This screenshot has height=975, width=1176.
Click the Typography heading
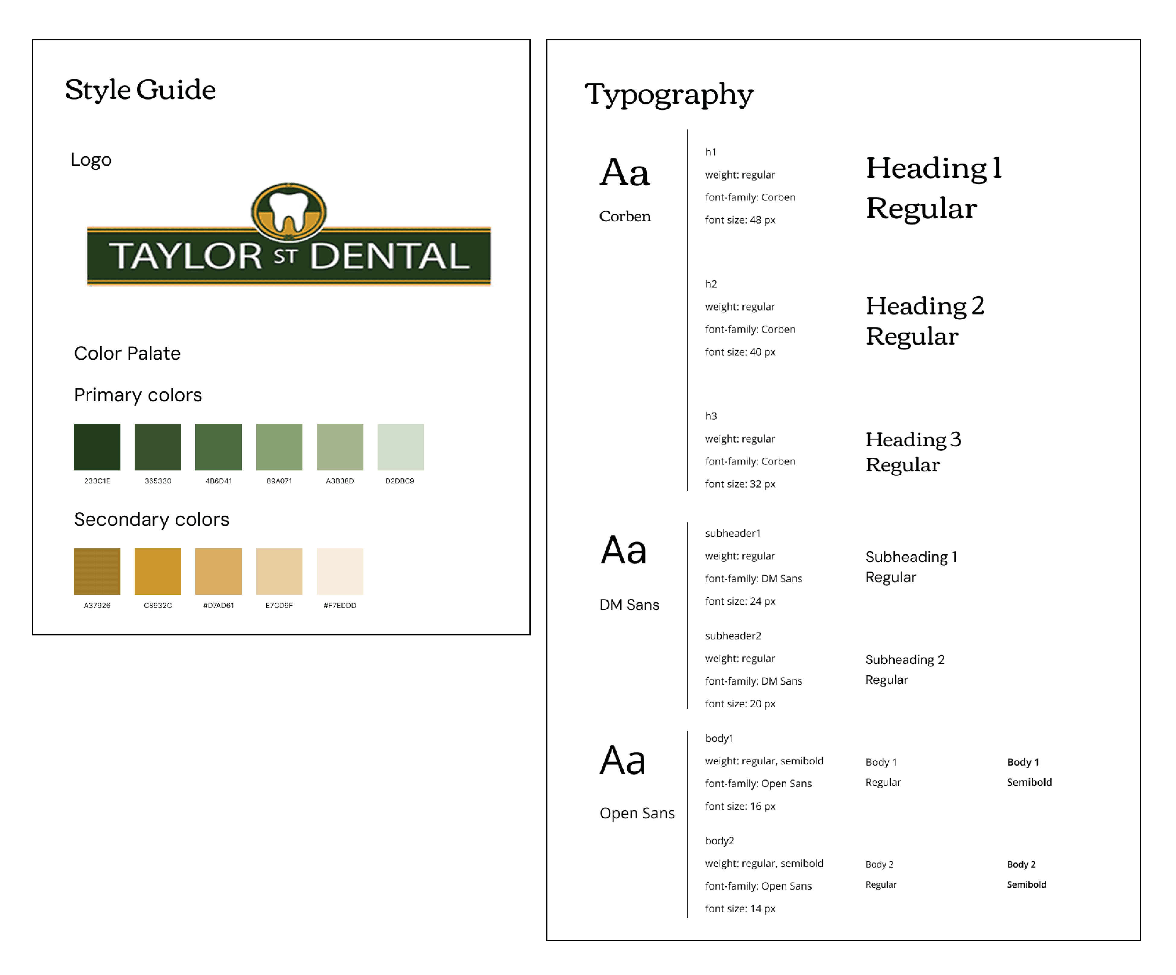669,94
